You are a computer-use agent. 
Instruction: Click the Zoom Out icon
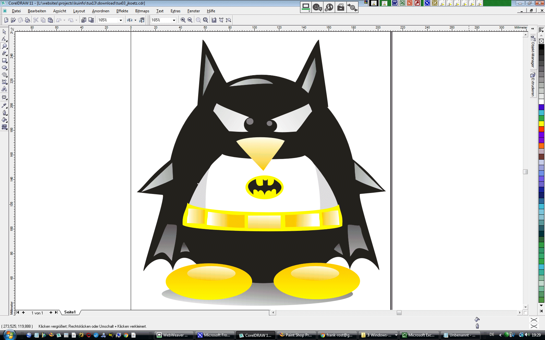point(190,20)
